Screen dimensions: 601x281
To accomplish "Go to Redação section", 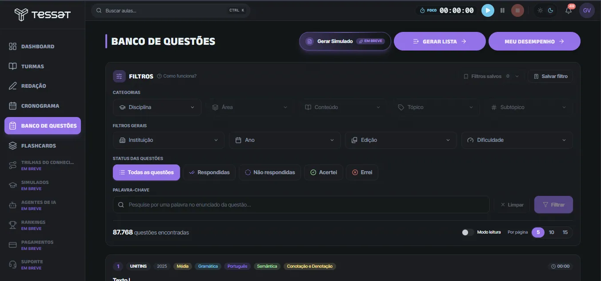I will pos(43,86).
